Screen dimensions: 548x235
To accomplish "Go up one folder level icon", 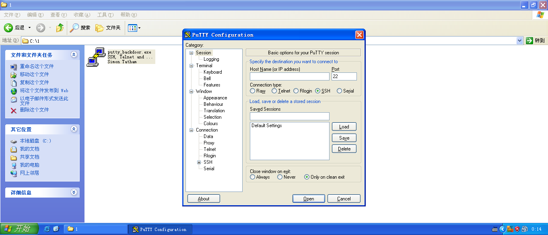I will click(60, 28).
